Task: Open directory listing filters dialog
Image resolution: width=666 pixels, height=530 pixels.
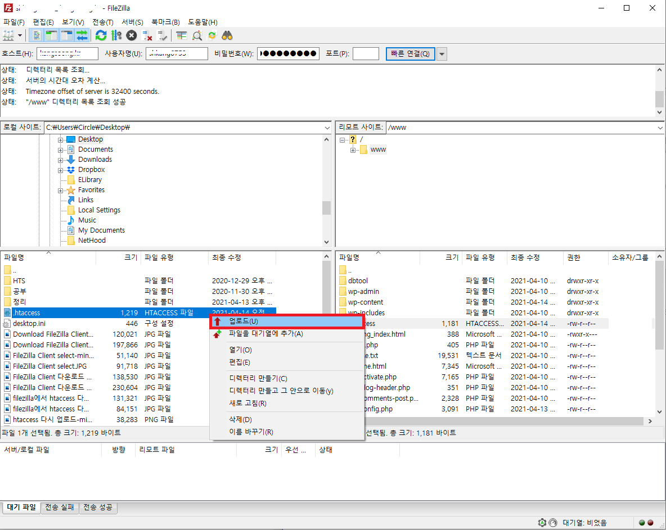Action: pyautogui.click(x=181, y=35)
